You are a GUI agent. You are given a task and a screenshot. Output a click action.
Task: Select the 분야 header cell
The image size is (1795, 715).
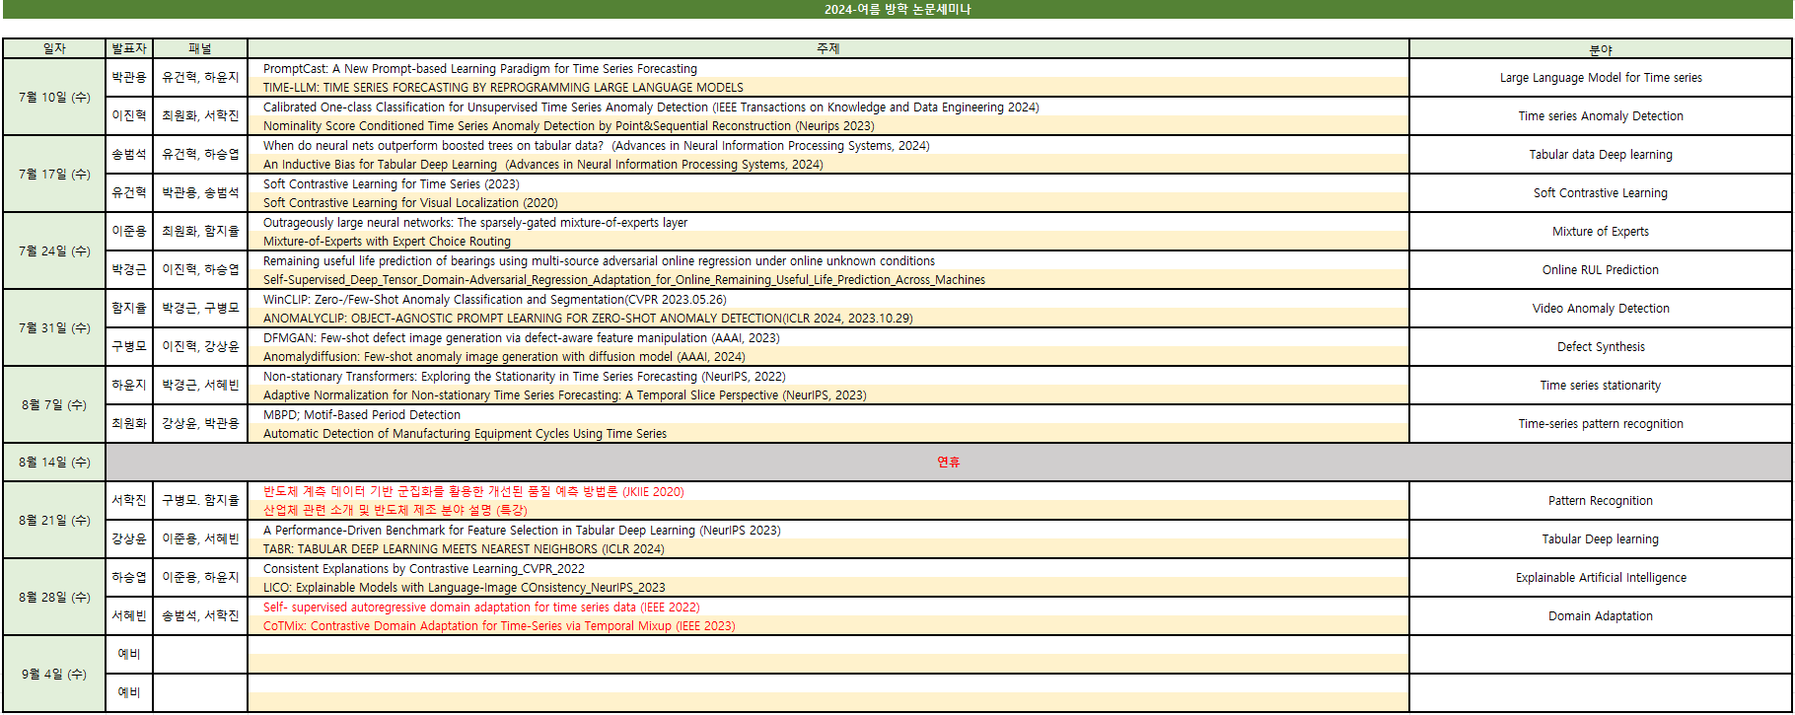1600,49
